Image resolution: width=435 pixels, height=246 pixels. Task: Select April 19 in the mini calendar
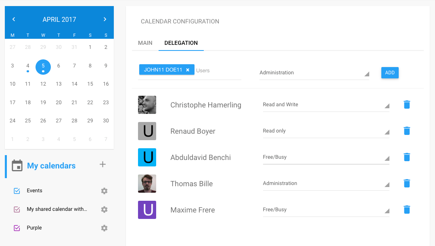(x=43, y=102)
